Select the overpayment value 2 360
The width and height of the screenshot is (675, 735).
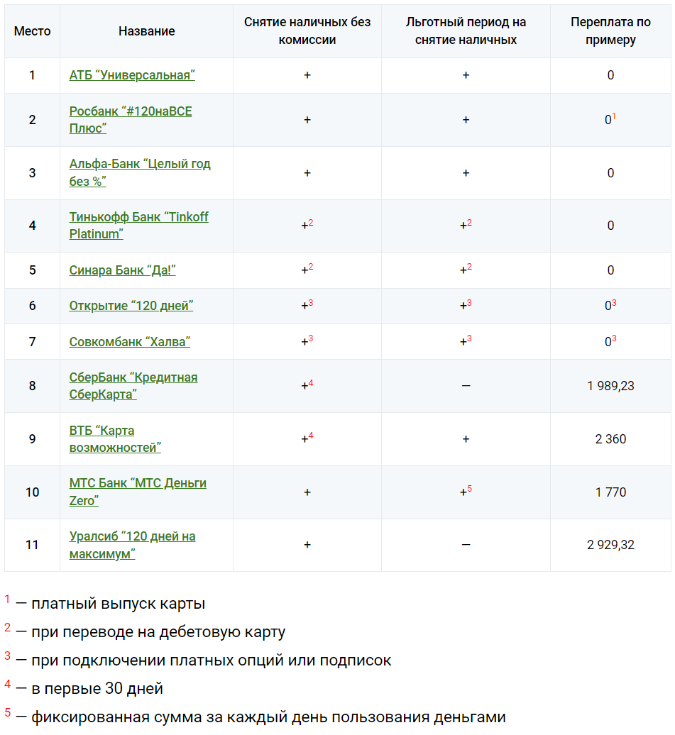point(610,438)
